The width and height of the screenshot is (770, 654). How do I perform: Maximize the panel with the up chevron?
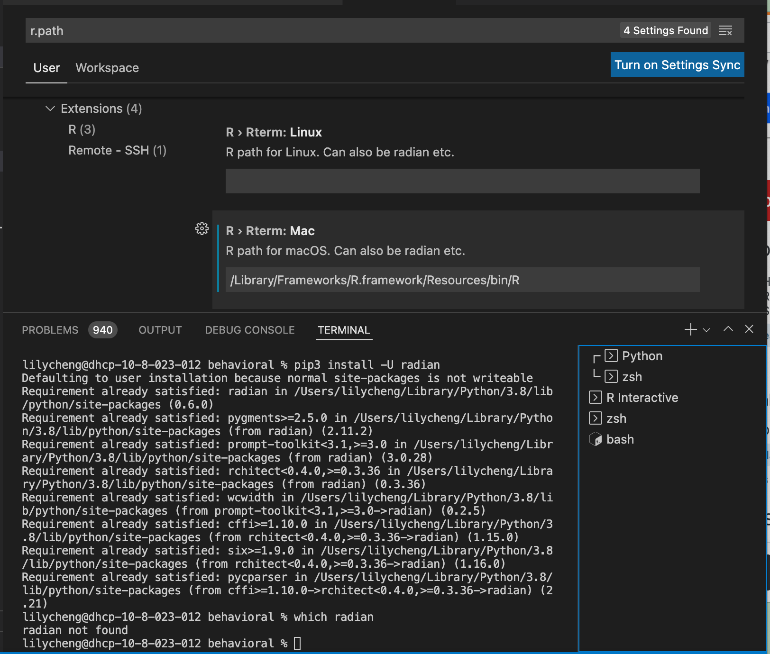(x=728, y=329)
